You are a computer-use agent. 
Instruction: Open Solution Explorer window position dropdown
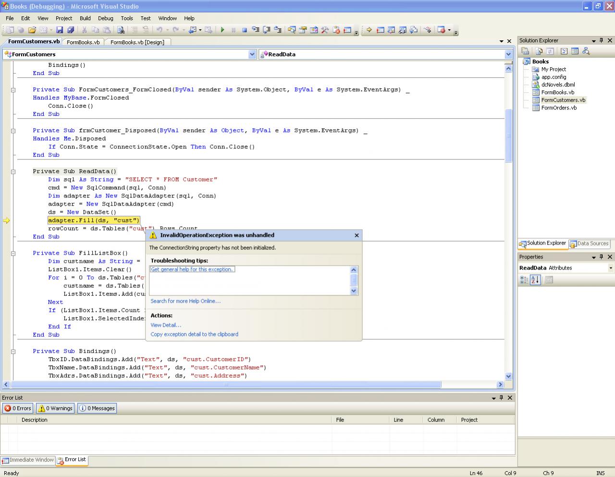point(593,41)
